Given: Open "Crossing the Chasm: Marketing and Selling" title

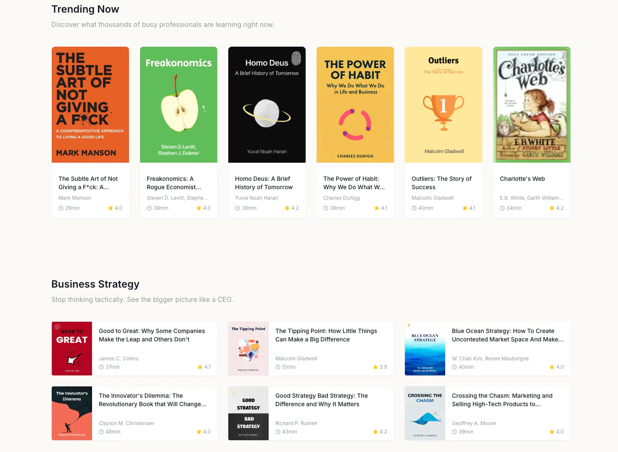Looking at the screenshot, I should point(502,400).
